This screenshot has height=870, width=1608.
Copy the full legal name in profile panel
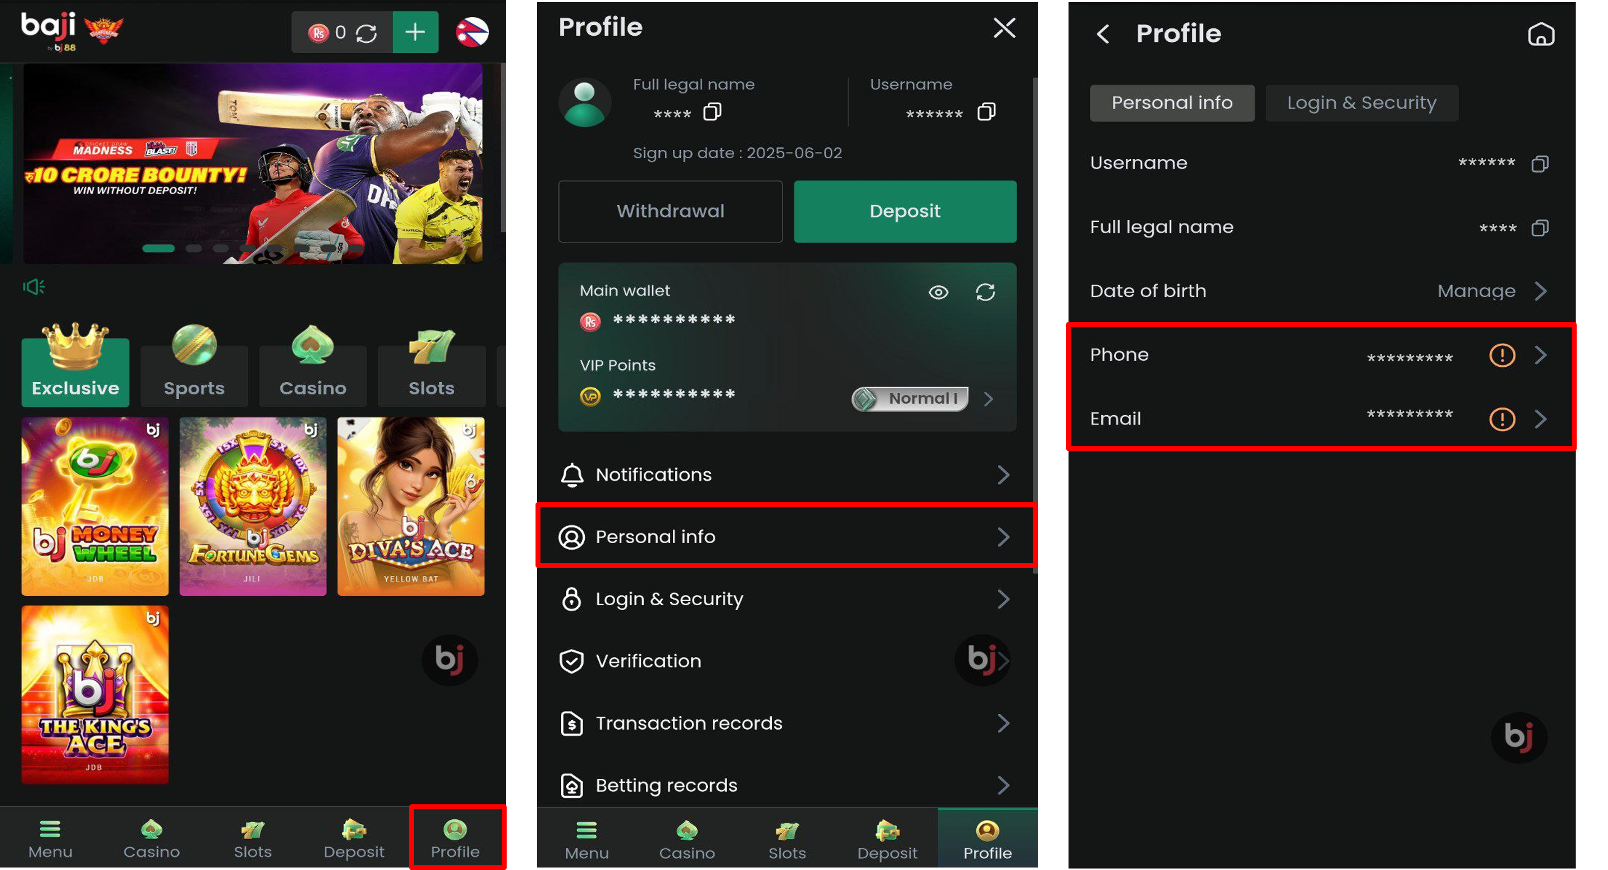tap(712, 111)
